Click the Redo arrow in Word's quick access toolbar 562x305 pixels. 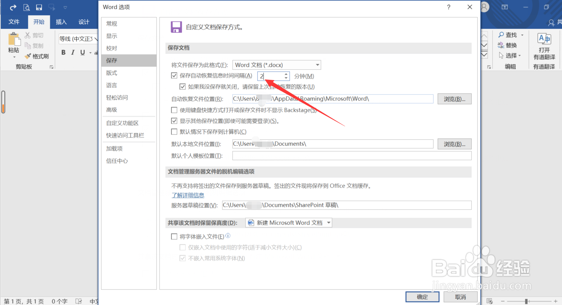pyautogui.click(x=13, y=7)
